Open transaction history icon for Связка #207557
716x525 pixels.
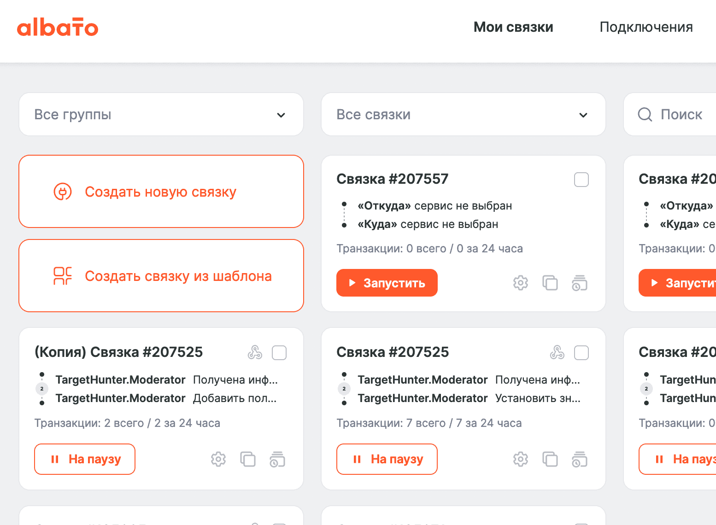579,283
